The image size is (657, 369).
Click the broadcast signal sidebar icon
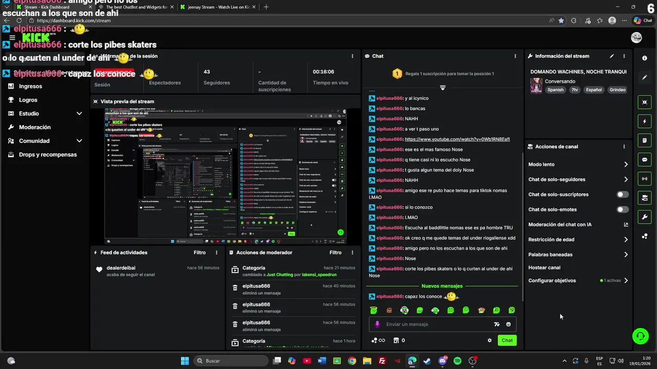[x=645, y=178]
